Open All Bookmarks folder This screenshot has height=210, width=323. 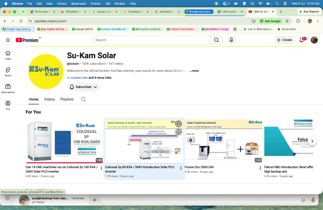click(x=286, y=29)
